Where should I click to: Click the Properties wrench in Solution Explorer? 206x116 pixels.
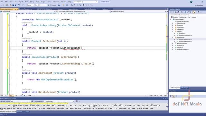[198, 12]
